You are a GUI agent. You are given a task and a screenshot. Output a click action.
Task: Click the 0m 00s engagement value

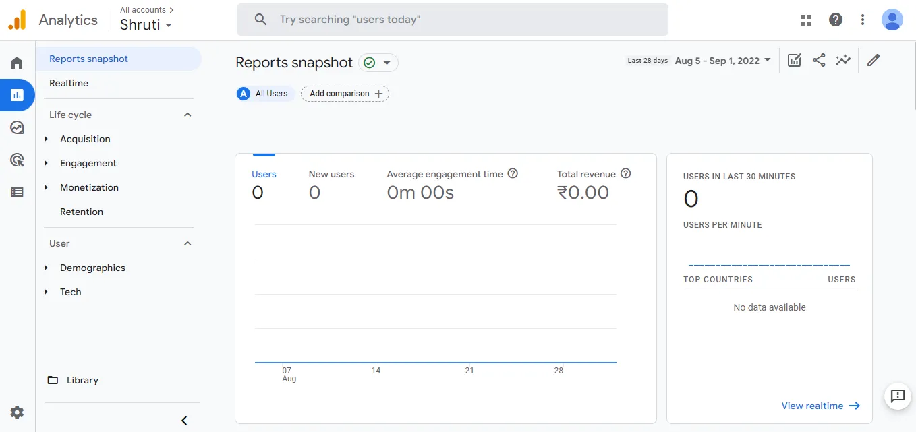point(420,193)
